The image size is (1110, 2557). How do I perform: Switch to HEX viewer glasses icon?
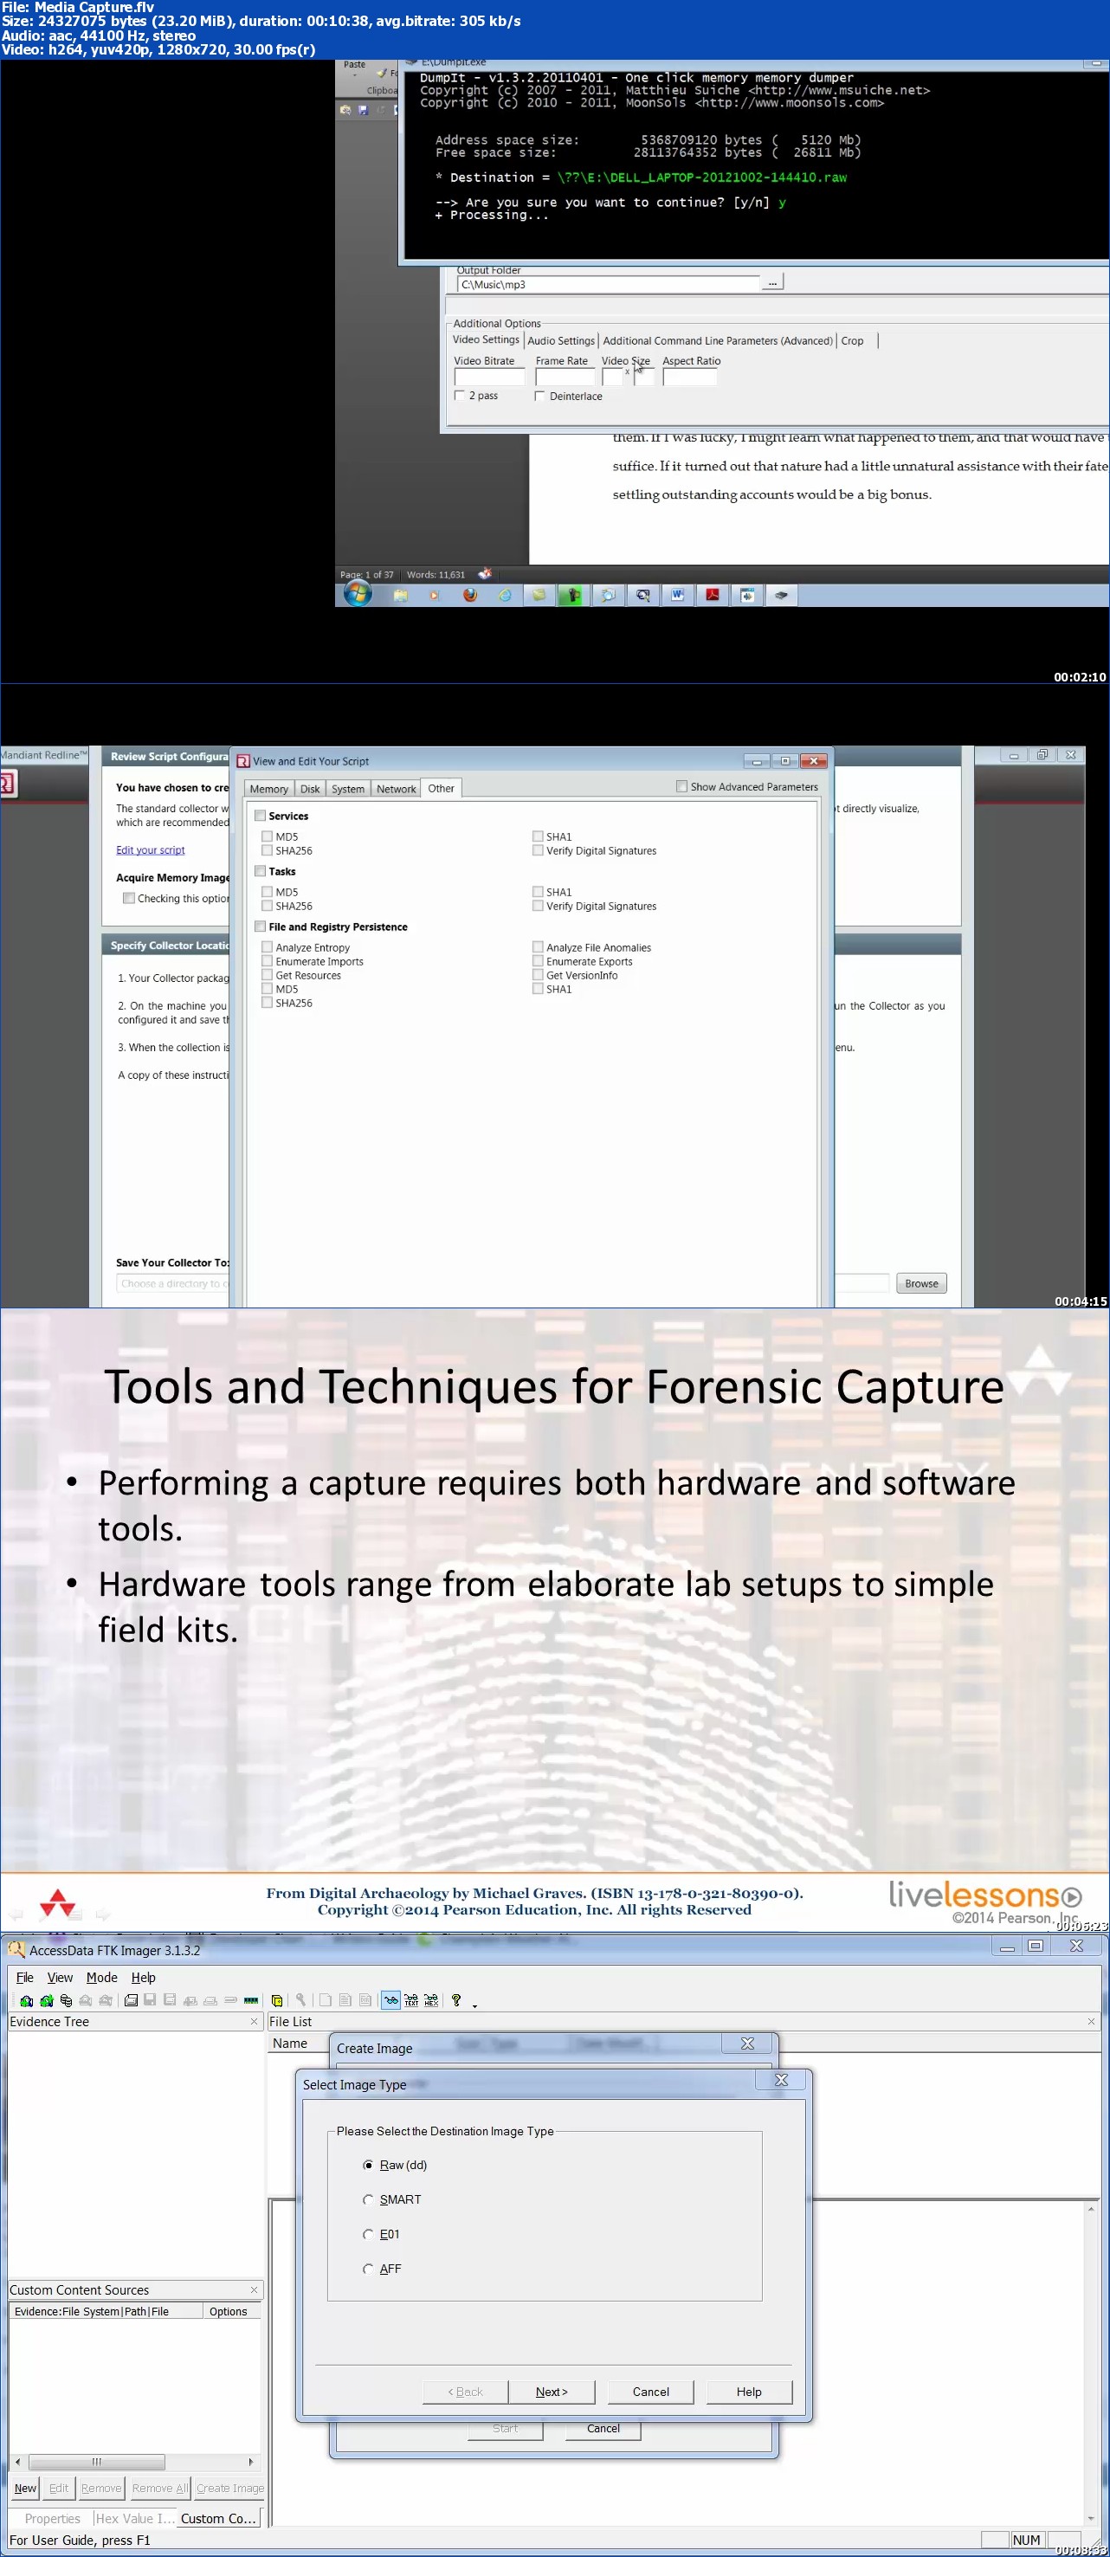click(x=431, y=2000)
